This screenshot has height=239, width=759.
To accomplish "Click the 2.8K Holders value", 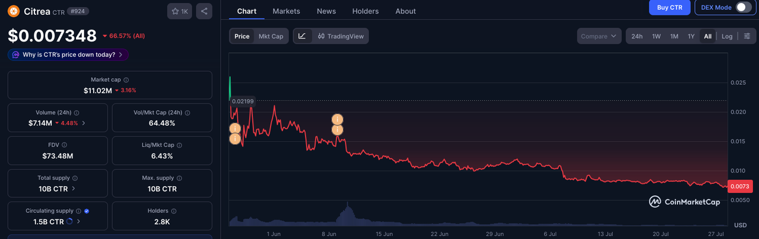I will [x=162, y=222].
